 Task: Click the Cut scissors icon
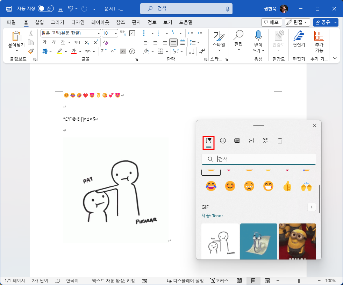(31, 33)
